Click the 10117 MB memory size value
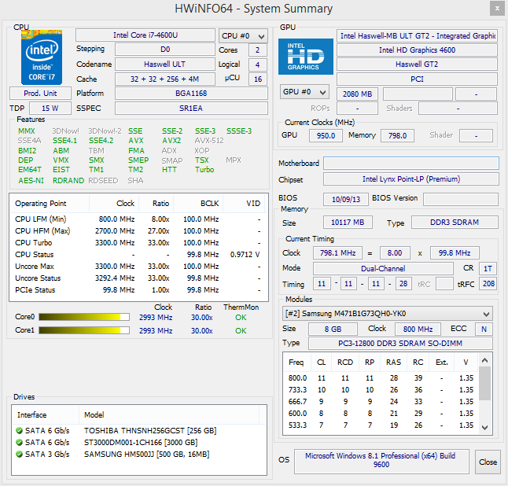508x486 pixels. [x=348, y=223]
